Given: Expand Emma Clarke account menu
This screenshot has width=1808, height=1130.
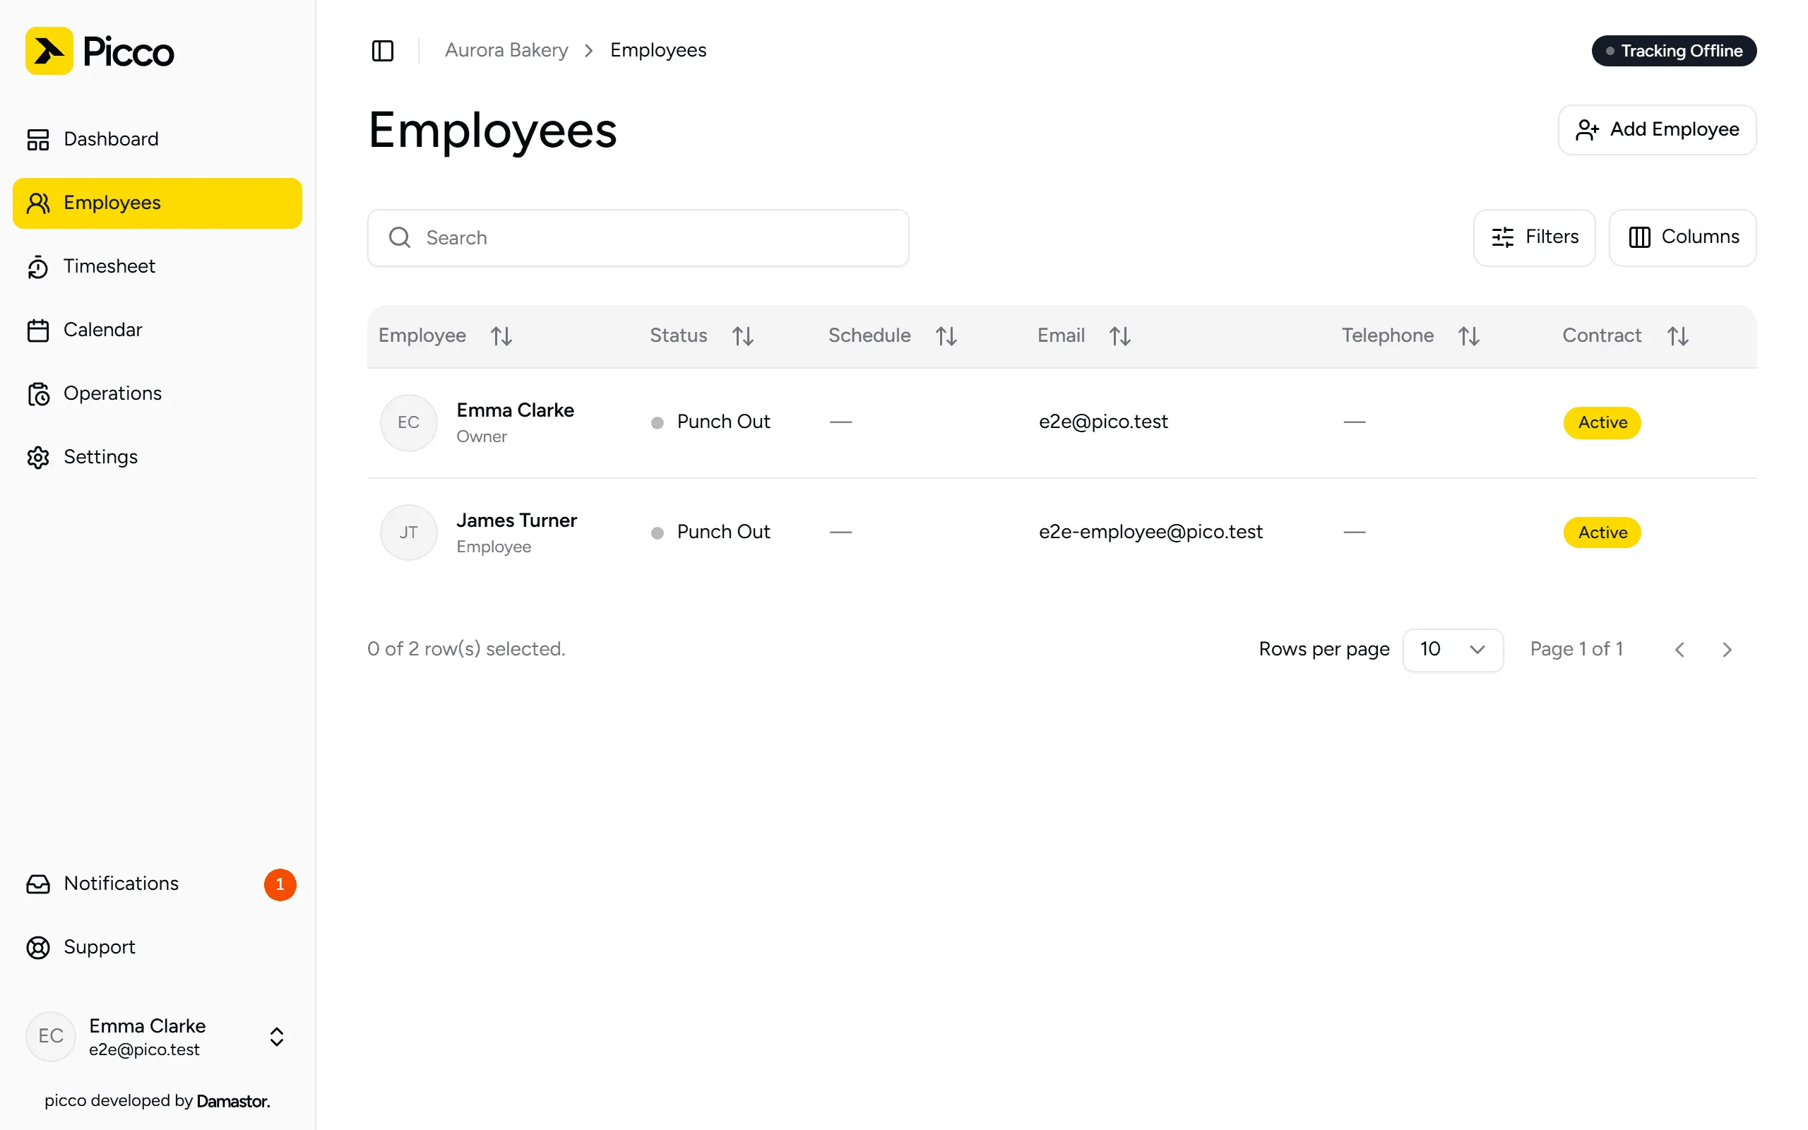Looking at the screenshot, I should [157, 1037].
